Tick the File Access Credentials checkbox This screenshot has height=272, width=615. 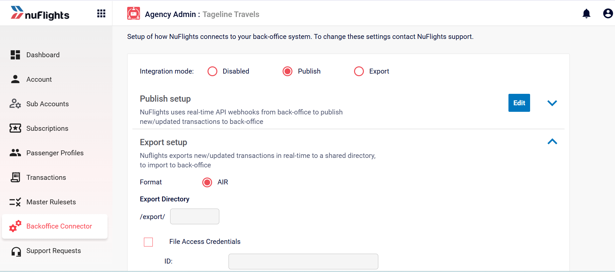click(149, 242)
